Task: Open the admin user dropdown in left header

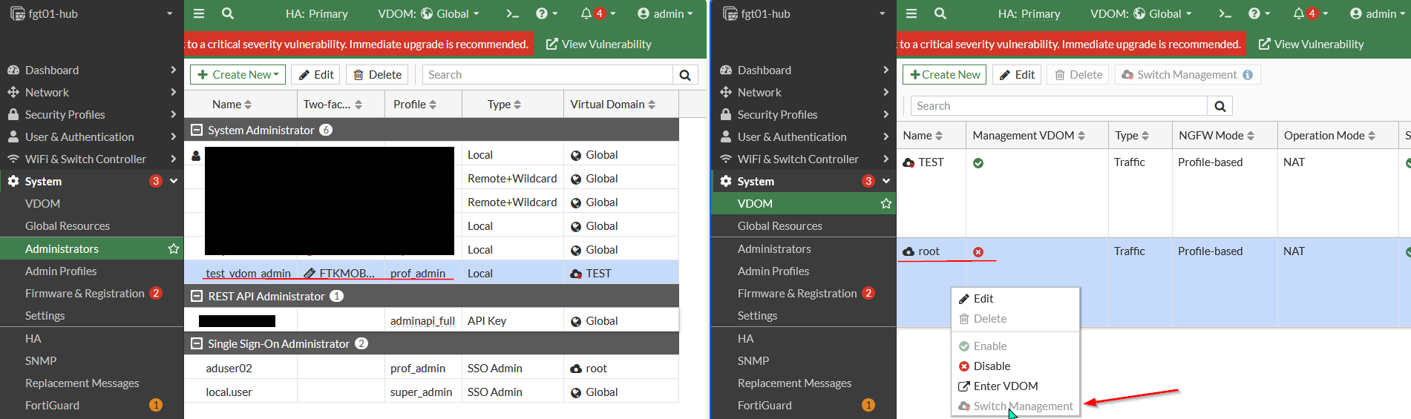Action: [665, 13]
